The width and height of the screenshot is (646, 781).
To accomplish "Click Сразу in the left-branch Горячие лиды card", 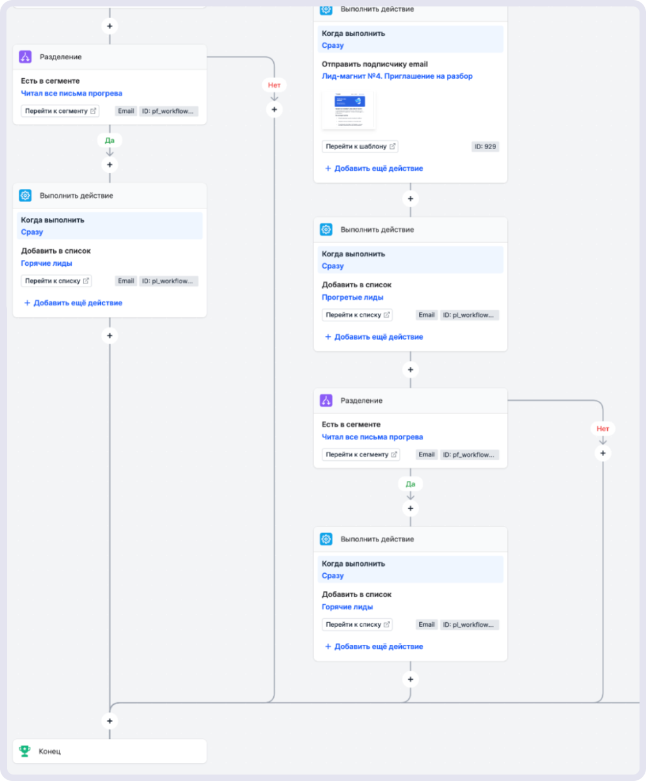I will (x=32, y=232).
